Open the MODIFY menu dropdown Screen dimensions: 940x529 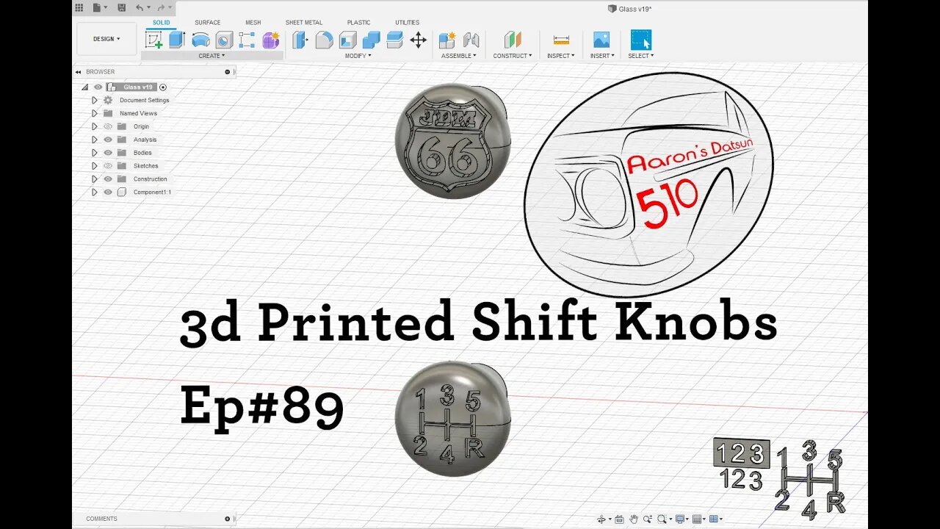click(x=358, y=56)
